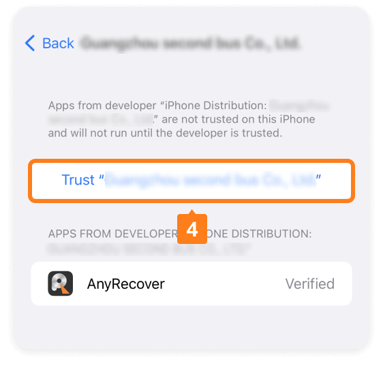This screenshot has width=383, height=368.
Task: Tap the blue Back chevron arrow
Action: point(30,43)
